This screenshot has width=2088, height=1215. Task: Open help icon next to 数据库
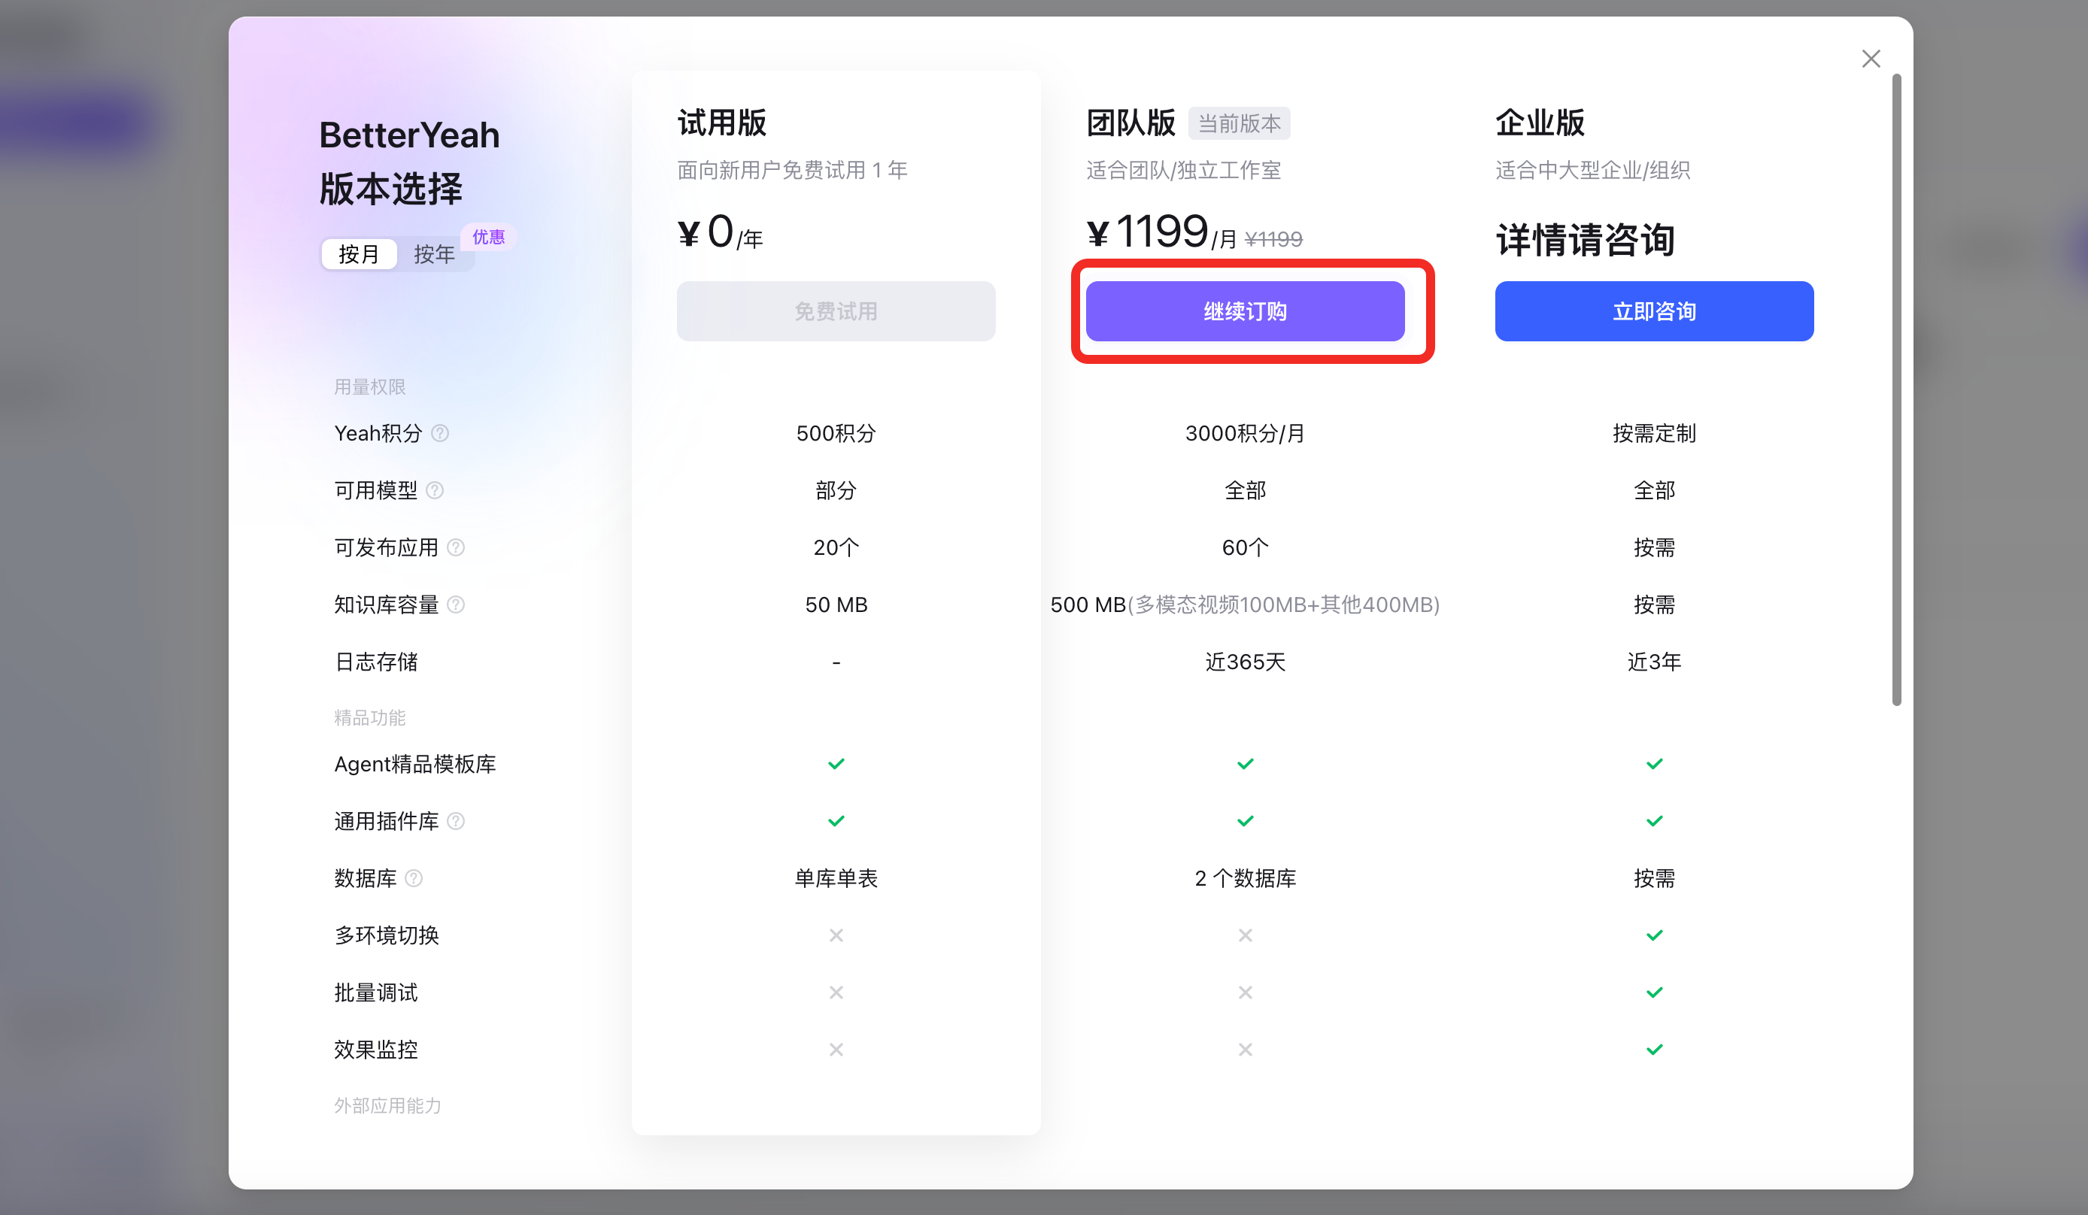[414, 878]
